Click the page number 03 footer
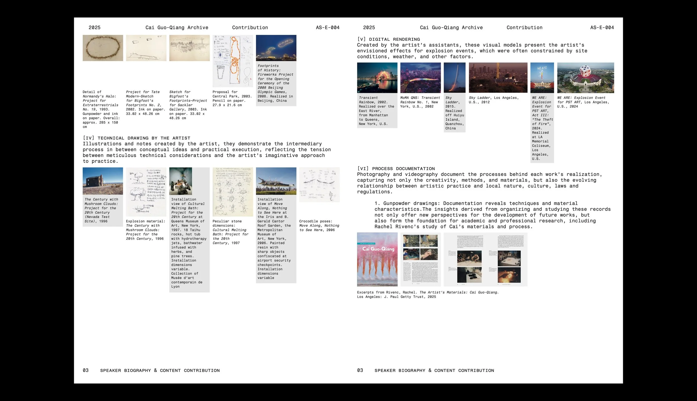 [x=85, y=370]
